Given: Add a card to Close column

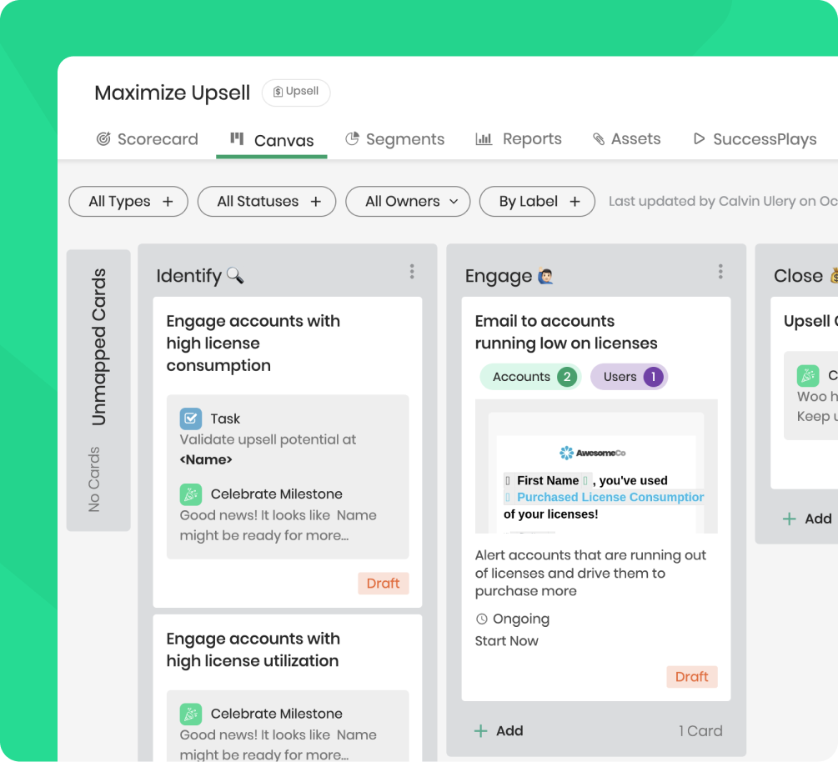Looking at the screenshot, I should (807, 519).
